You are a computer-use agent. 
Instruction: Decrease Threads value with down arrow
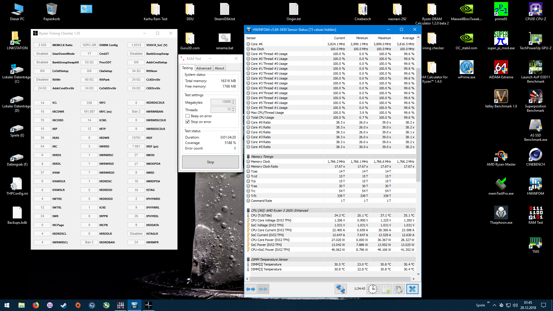(233, 111)
